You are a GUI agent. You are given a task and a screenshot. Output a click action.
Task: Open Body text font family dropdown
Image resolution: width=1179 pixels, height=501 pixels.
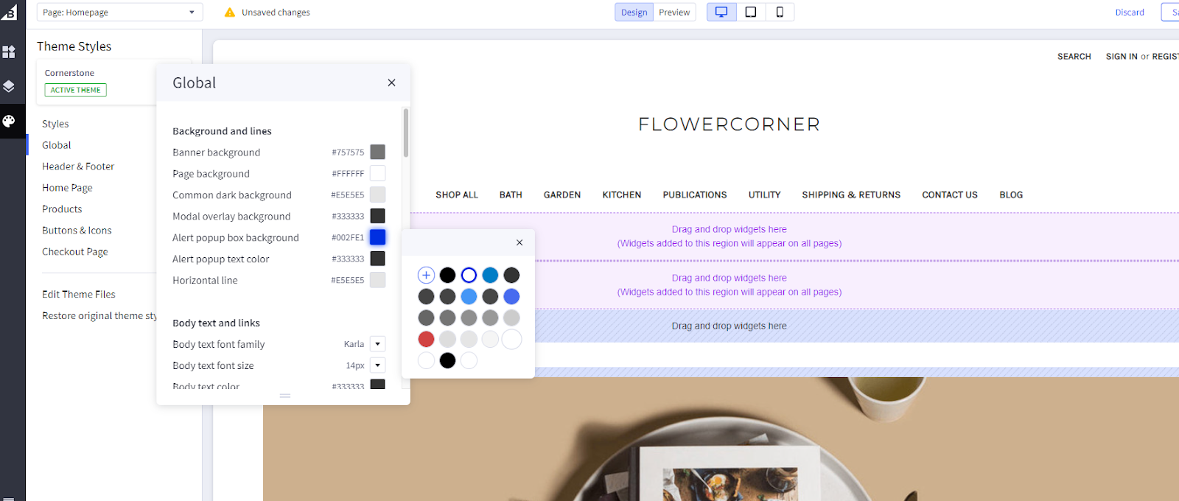[377, 344]
